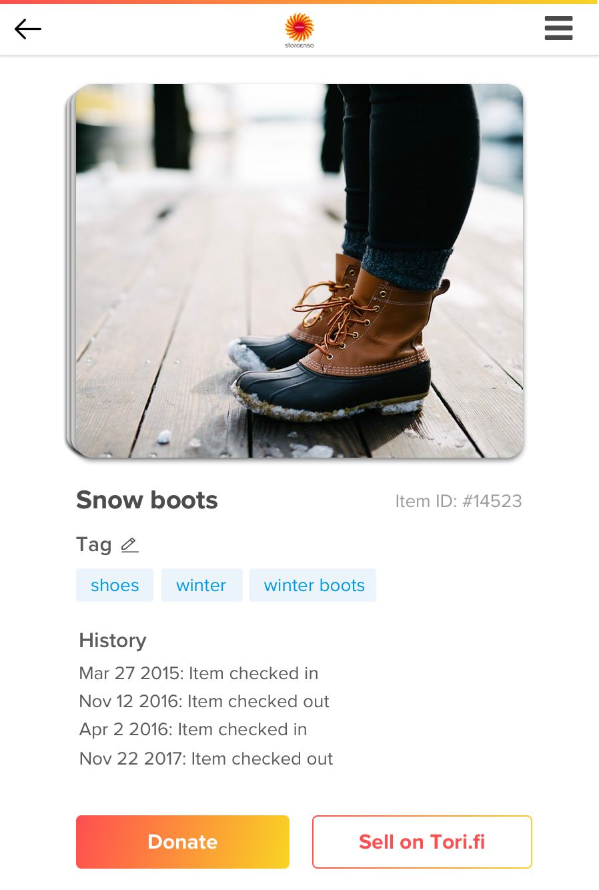The image size is (599, 890).
Task: Go back using the arrow icon
Action: pyautogui.click(x=28, y=29)
